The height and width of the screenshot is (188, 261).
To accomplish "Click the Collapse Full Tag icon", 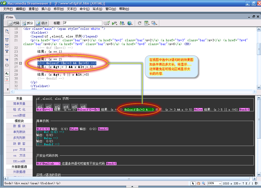I will click(x=7, y=40).
